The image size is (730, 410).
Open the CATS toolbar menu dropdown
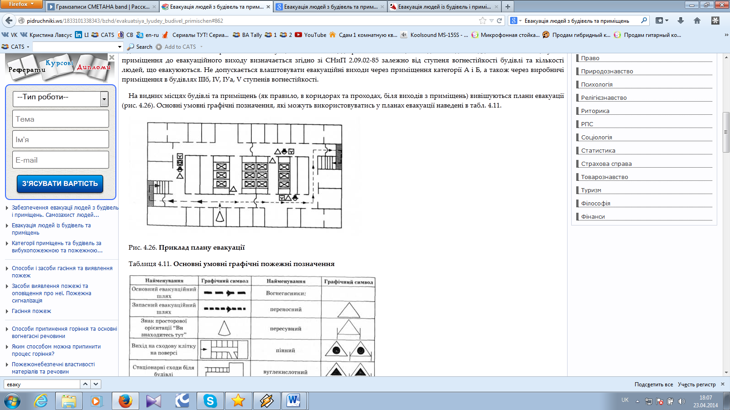pos(16,46)
